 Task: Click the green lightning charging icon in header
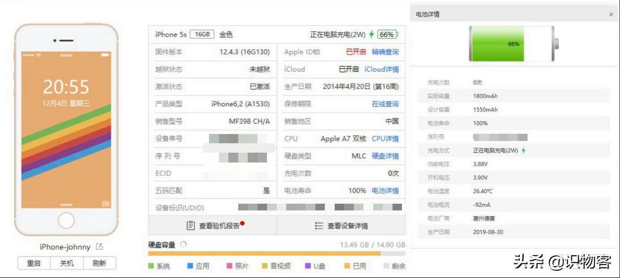point(371,34)
